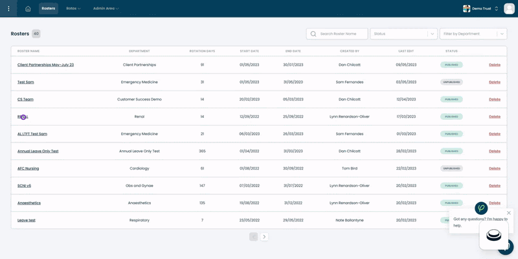Expand the Admin Area menu

pyautogui.click(x=106, y=8)
